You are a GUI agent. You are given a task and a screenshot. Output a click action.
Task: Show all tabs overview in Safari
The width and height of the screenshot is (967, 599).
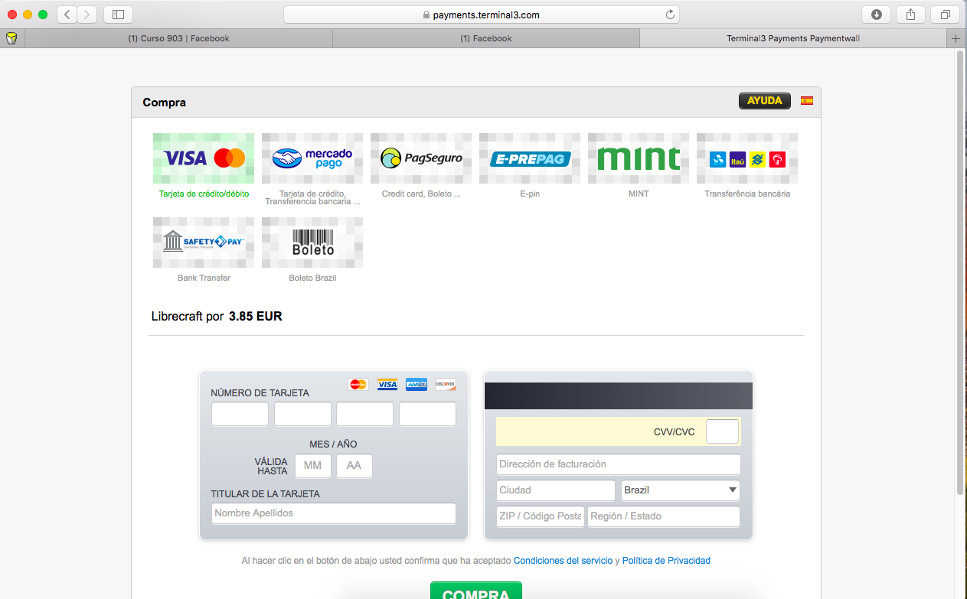946,15
